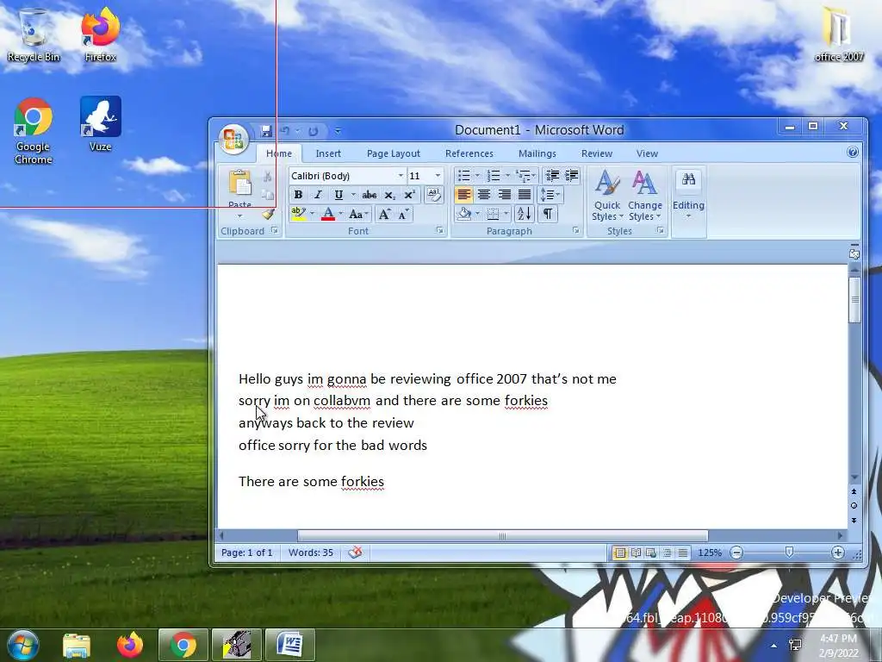Click the Grow Font button
This screenshot has height=662, width=882.
[384, 214]
